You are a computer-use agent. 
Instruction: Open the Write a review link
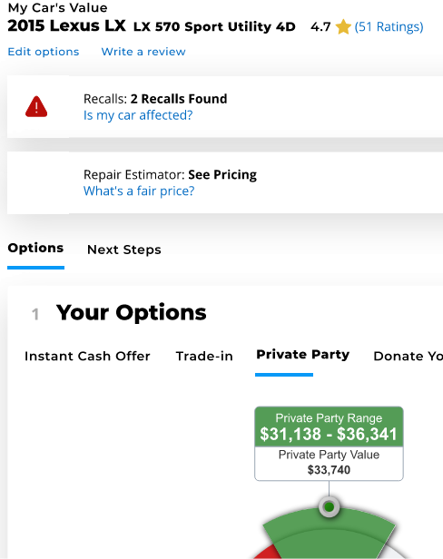143,52
